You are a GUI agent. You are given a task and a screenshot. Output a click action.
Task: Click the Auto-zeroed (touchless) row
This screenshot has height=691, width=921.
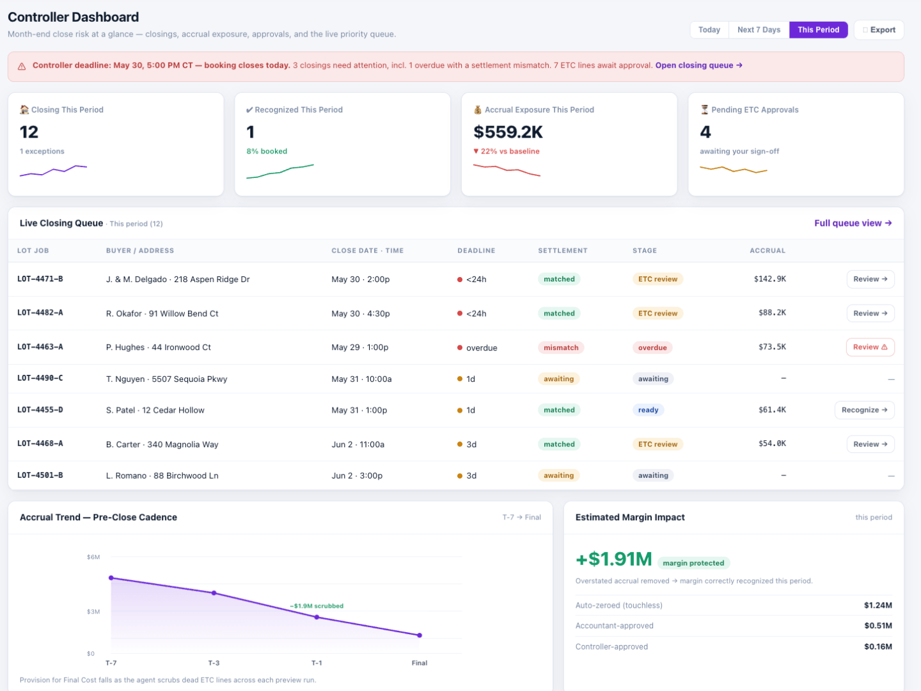point(734,605)
